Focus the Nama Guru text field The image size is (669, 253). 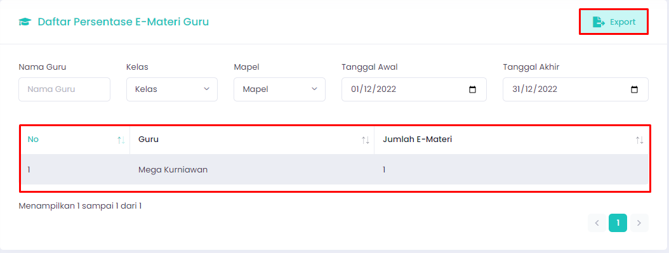(65, 89)
